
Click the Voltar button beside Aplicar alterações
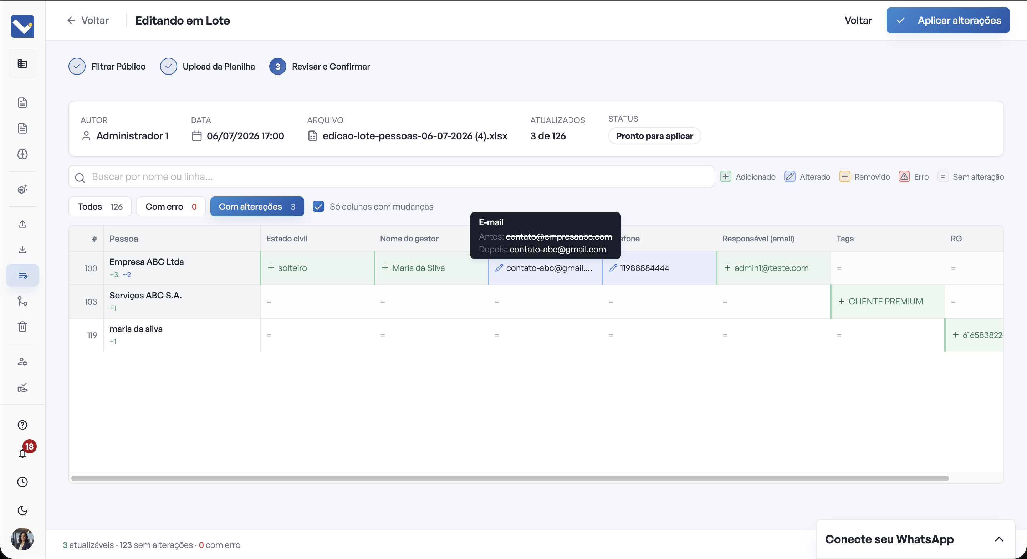click(x=858, y=20)
